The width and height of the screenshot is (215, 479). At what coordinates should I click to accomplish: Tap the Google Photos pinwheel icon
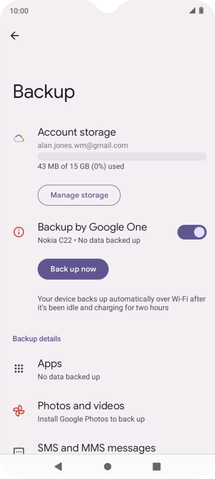click(x=19, y=411)
